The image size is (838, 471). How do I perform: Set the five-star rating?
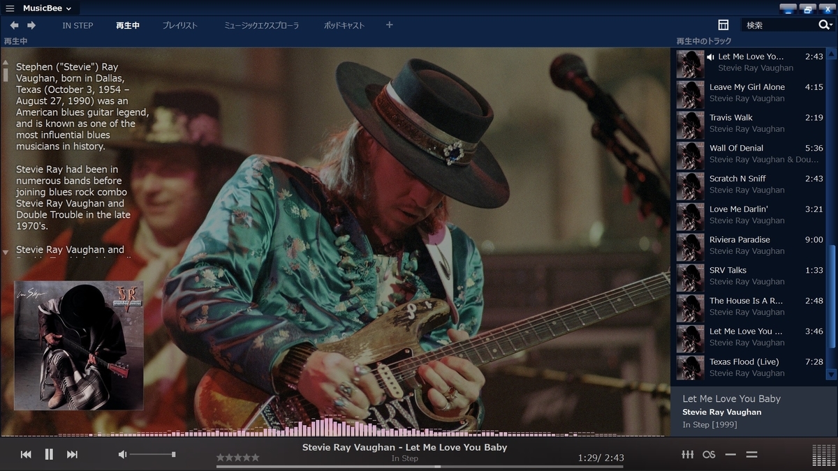click(x=237, y=458)
